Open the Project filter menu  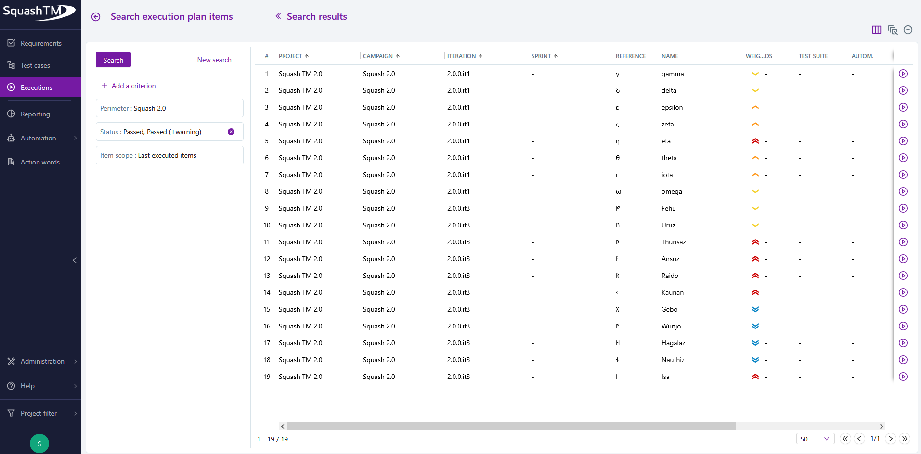38,413
